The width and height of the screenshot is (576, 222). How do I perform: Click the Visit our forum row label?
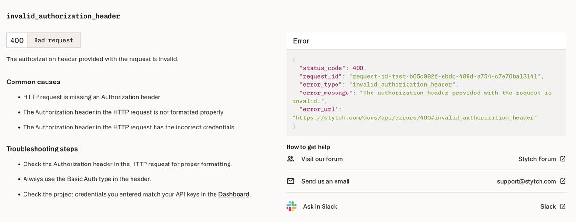point(322,159)
